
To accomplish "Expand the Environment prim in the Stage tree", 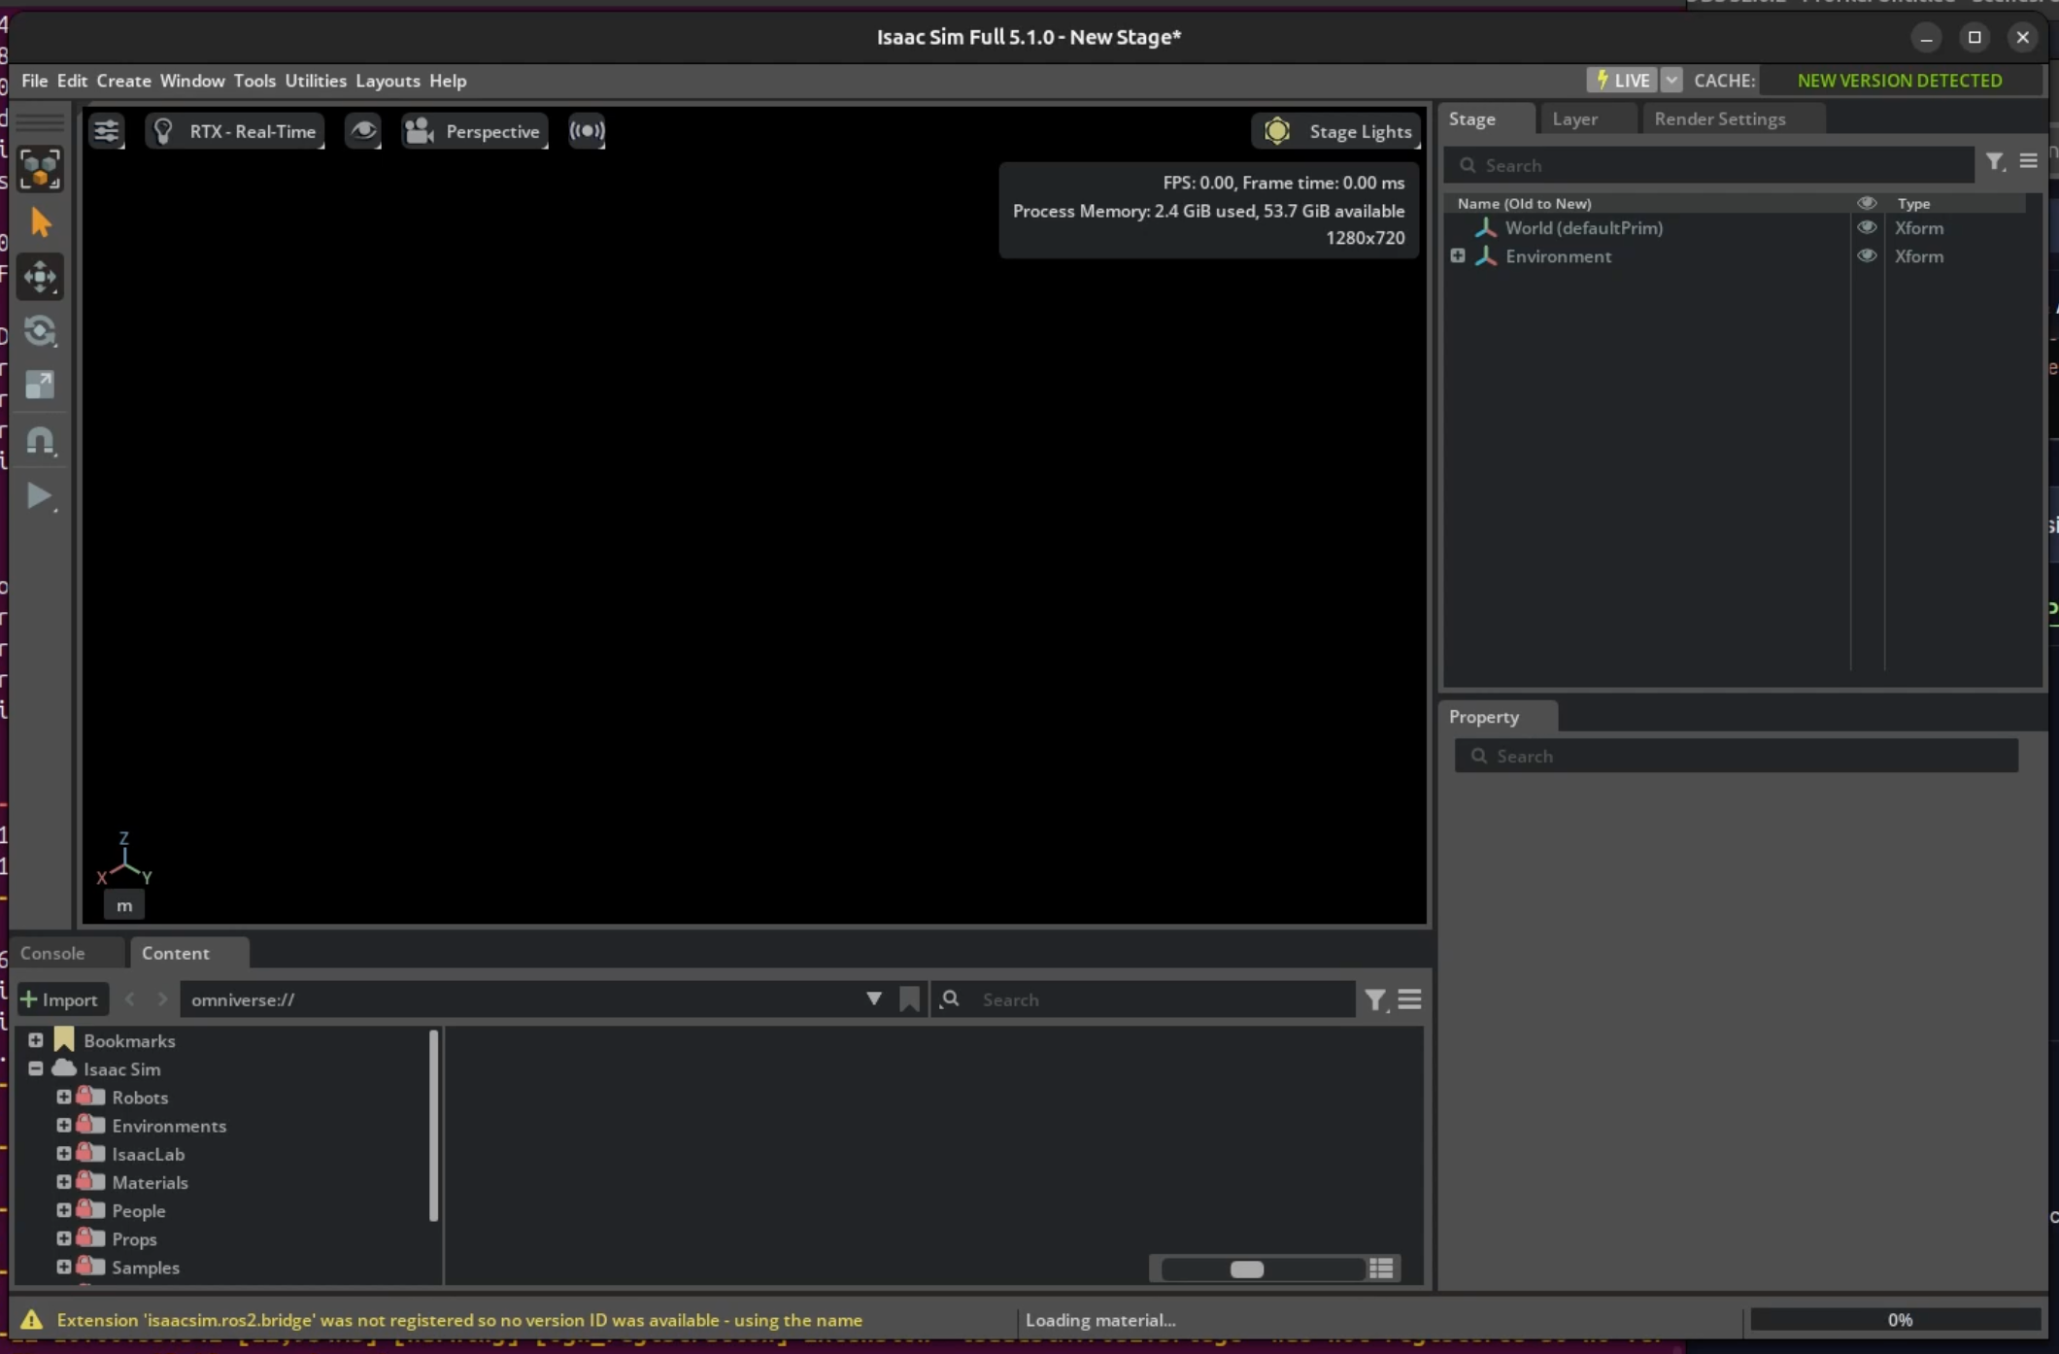I will [x=1458, y=255].
